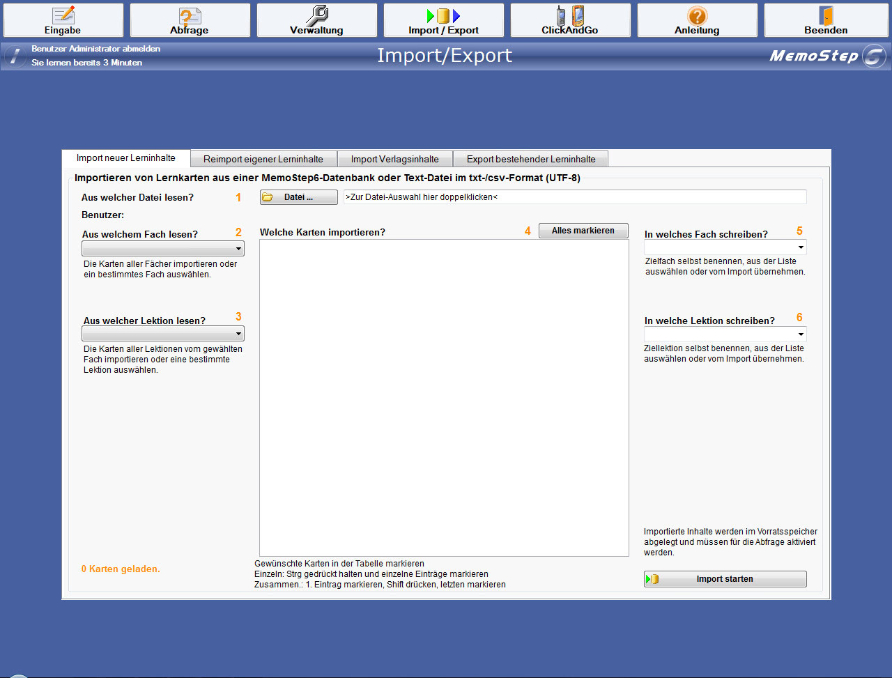The height and width of the screenshot is (678, 892).
Task: Click the Datei ... file browse button
Action: click(298, 197)
